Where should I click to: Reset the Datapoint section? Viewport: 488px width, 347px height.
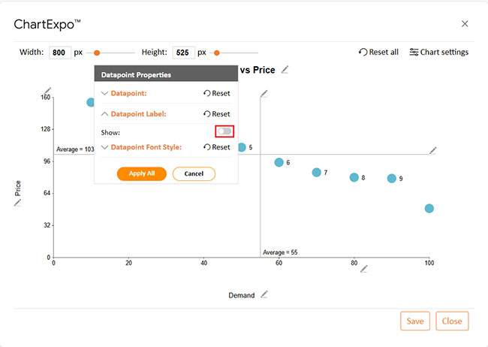pyautogui.click(x=217, y=93)
